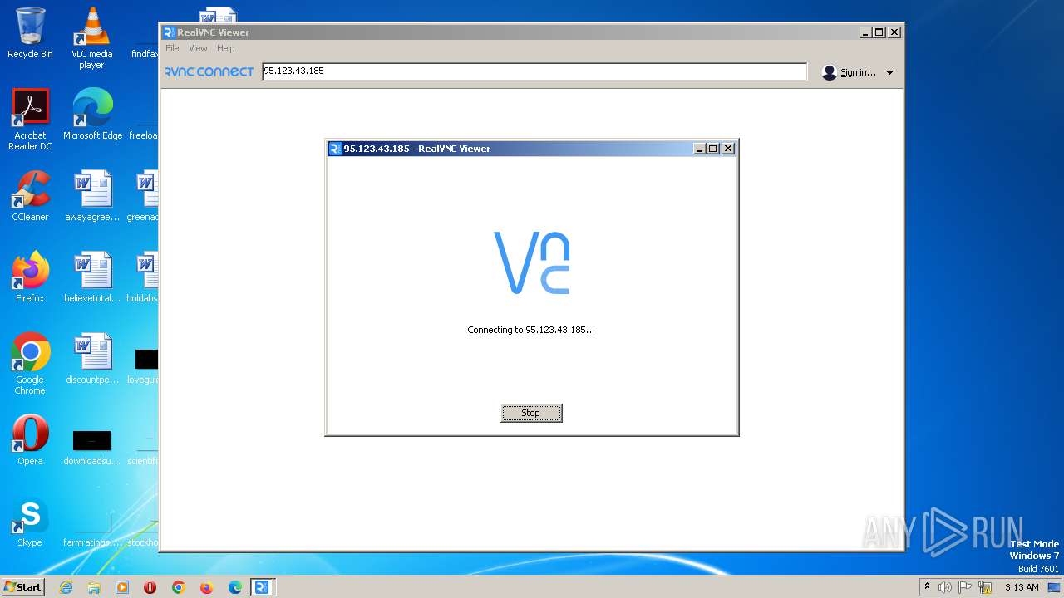Click Opera icon in taskbar

coord(150,587)
